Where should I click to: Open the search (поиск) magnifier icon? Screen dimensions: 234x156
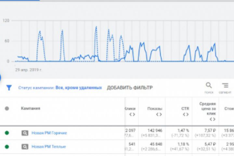209,85
